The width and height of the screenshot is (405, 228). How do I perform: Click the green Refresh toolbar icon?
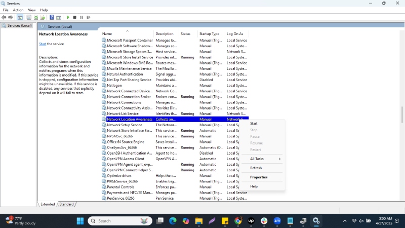pyautogui.click(x=36, y=17)
